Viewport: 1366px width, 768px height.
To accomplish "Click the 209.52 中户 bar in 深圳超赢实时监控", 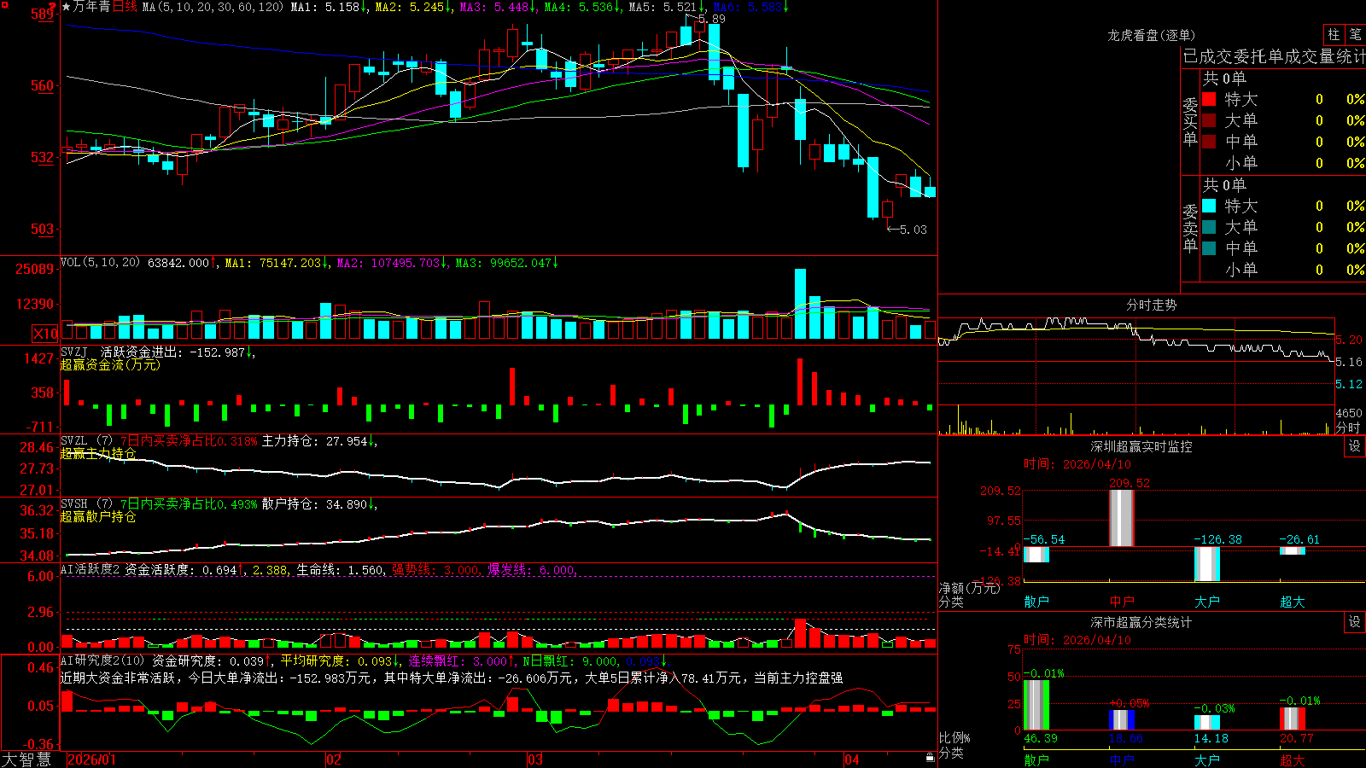I will pyautogui.click(x=1122, y=518).
